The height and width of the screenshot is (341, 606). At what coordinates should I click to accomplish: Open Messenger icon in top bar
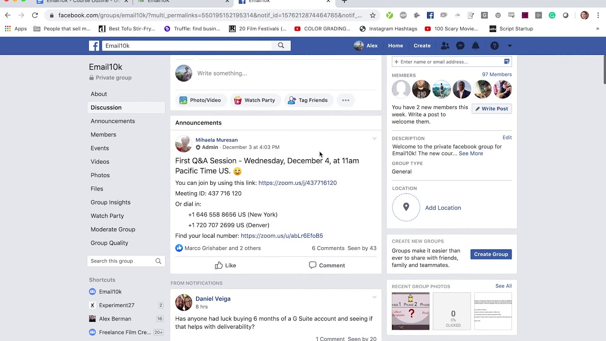pyautogui.click(x=460, y=45)
